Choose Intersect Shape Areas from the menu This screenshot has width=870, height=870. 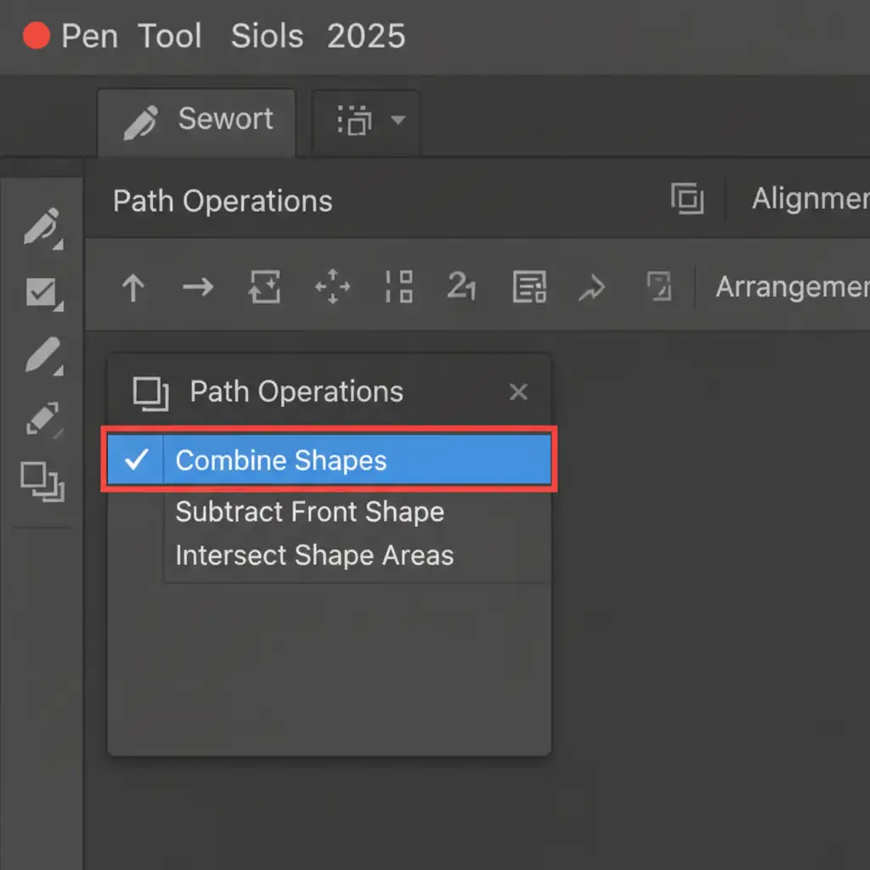(x=314, y=556)
